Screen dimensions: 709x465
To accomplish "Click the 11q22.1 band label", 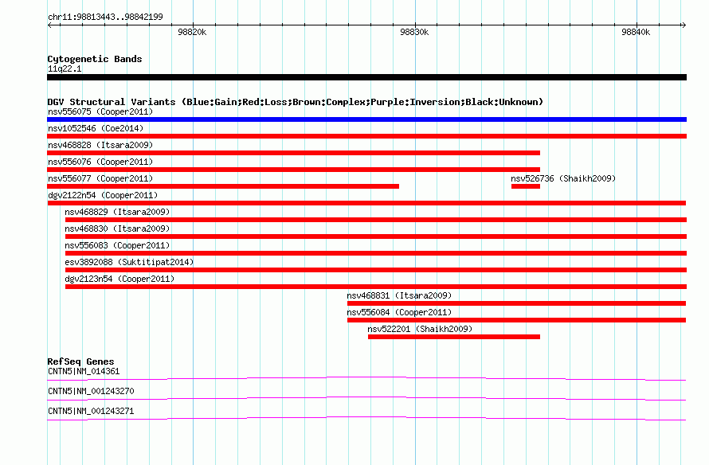I will click(x=65, y=68).
